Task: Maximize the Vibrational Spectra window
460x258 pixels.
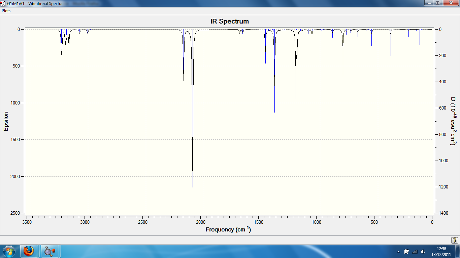Action: (438, 3)
